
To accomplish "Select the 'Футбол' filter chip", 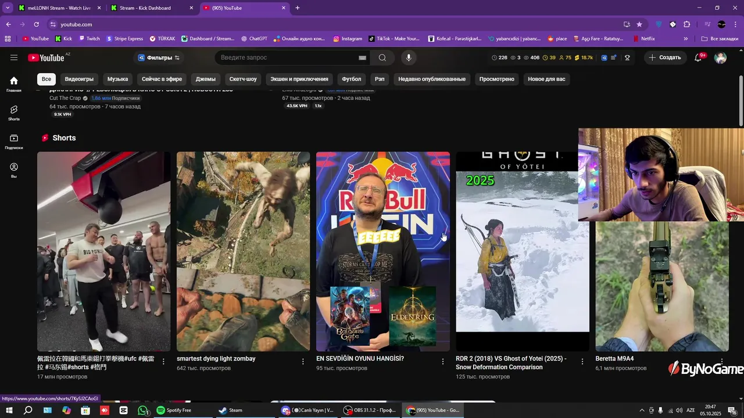I will 352,79.
